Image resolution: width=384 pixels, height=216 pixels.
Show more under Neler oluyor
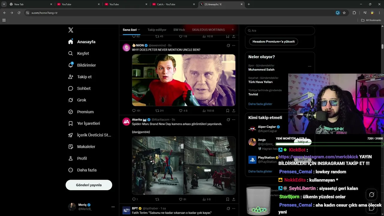coord(260,104)
